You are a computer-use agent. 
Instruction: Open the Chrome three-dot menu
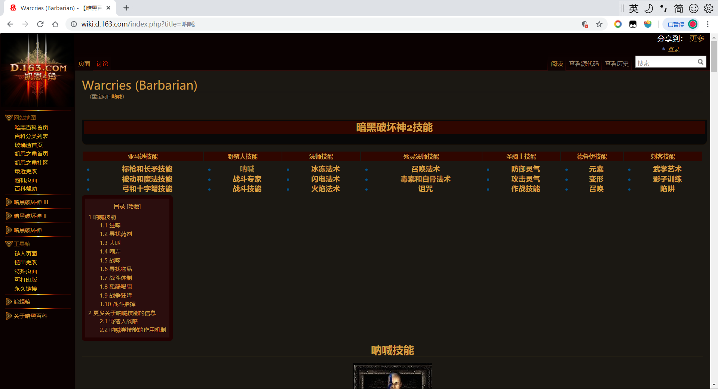point(708,24)
